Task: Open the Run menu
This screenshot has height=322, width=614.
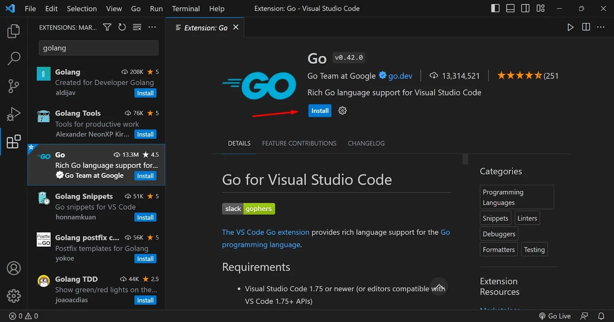Action: (x=156, y=8)
